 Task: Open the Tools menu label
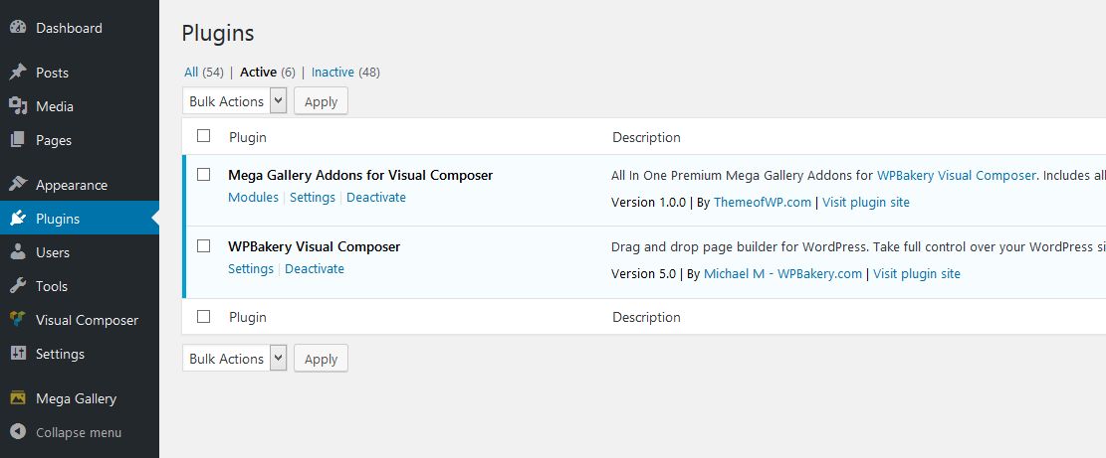click(52, 286)
